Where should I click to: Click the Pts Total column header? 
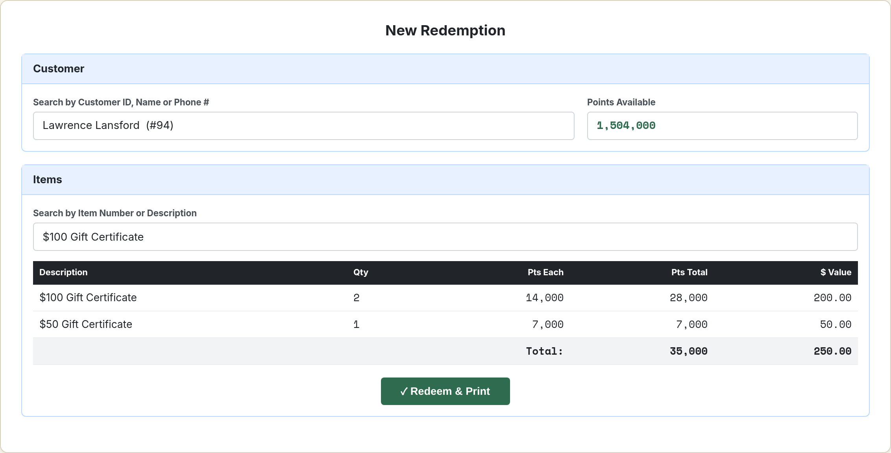click(690, 273)
